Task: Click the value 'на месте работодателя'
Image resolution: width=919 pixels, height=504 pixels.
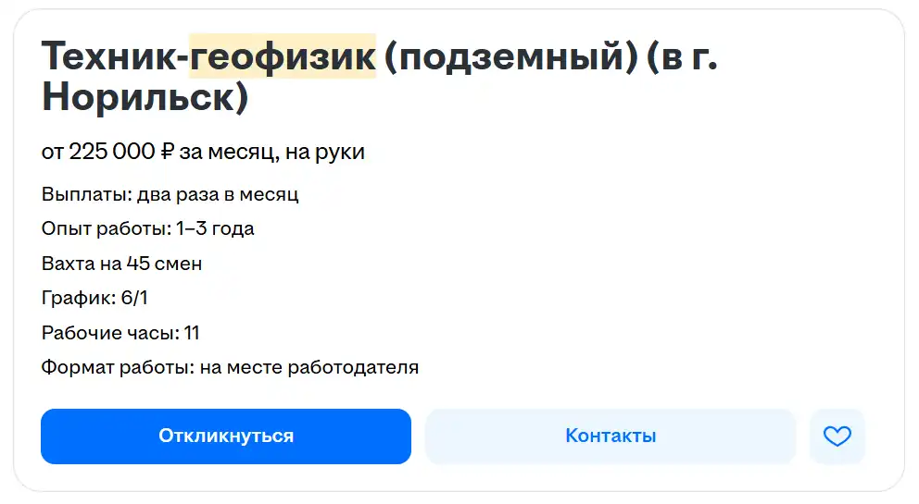Action: tap(309, 367)
